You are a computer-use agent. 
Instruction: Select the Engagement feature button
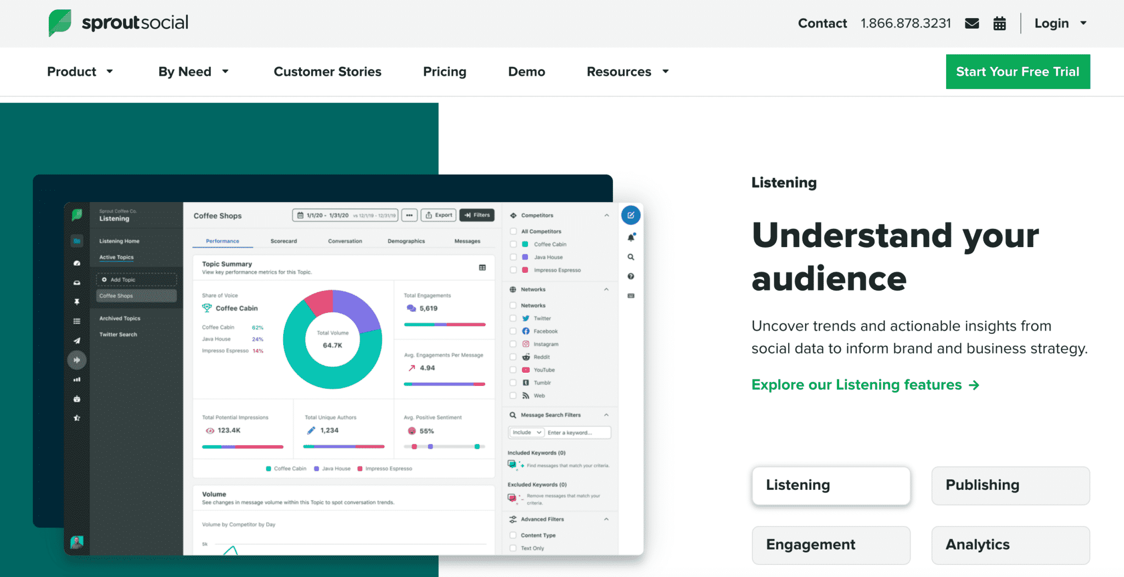[831, 545]
